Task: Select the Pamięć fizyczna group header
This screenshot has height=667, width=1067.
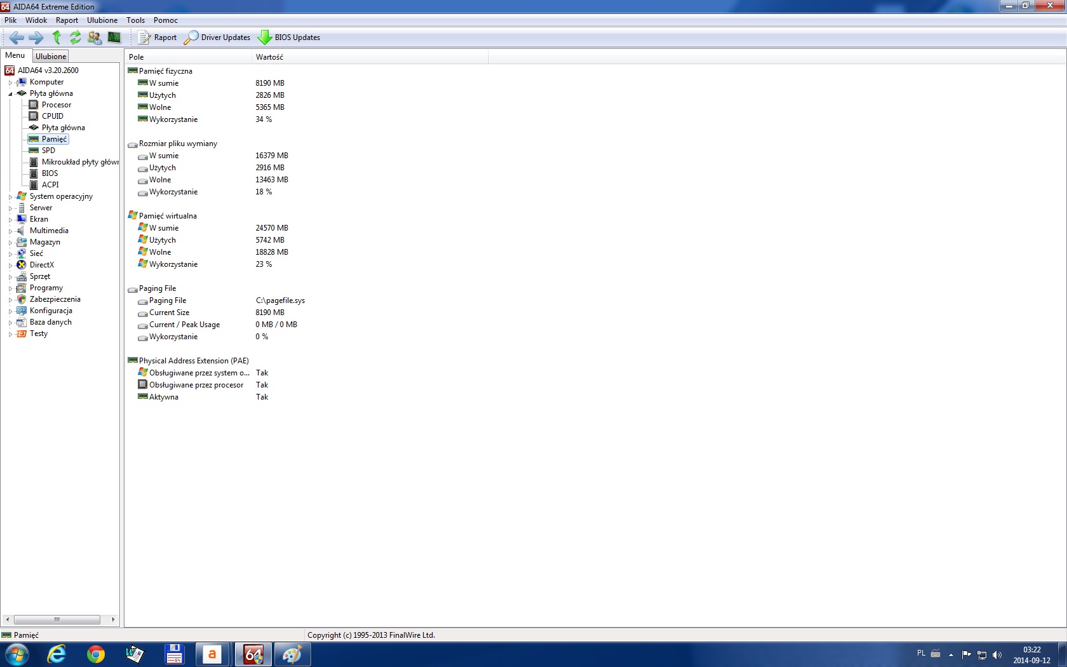Action: click(166, 71)
